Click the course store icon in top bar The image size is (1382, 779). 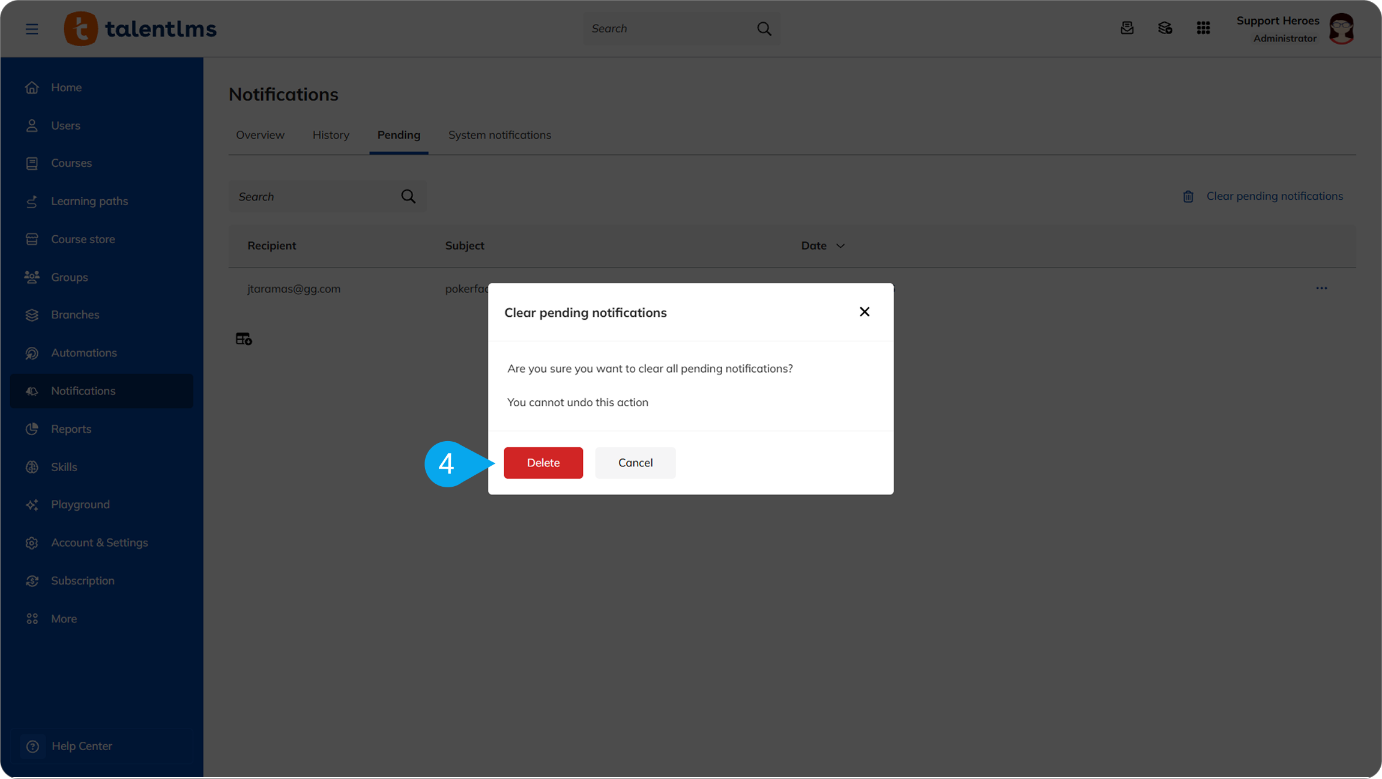click(1165, 28)
